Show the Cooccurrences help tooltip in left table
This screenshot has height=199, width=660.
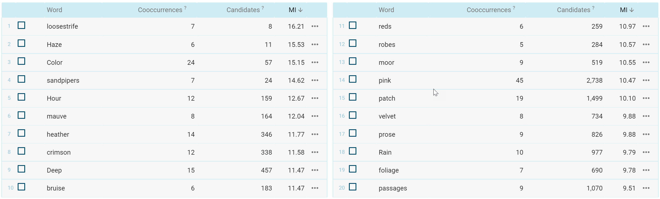tap(185, 8)
